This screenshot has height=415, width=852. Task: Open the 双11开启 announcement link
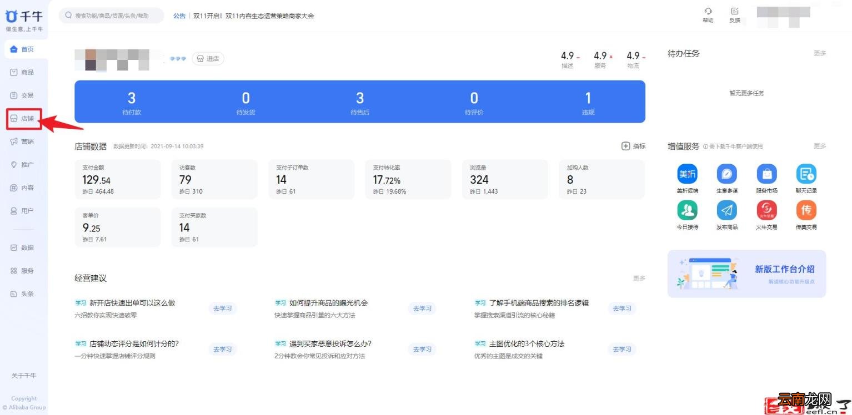(253, 16)
